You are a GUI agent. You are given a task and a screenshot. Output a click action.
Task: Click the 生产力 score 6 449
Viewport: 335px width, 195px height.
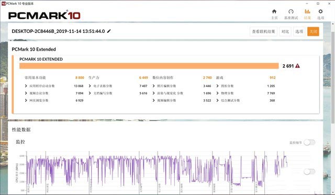tap(143, 78)
